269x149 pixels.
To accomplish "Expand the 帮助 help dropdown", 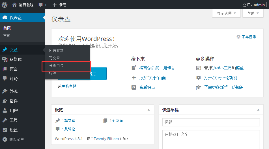I will 253,13.
